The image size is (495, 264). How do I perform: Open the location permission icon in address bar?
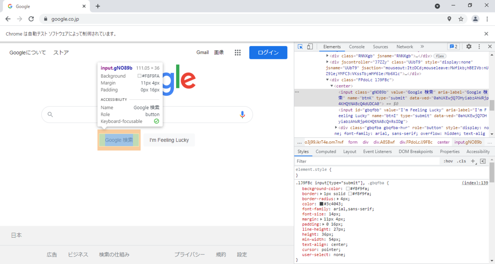click(449, 19)
